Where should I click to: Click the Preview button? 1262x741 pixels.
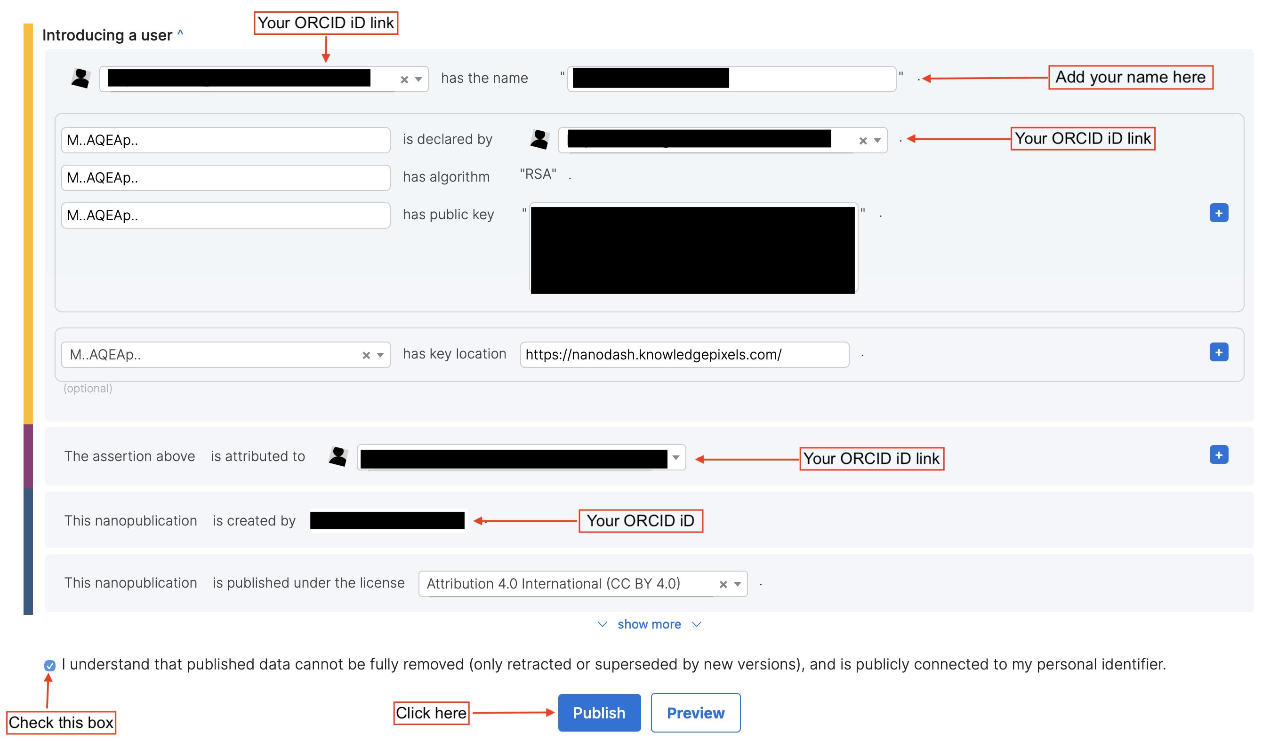coord(695,713)
